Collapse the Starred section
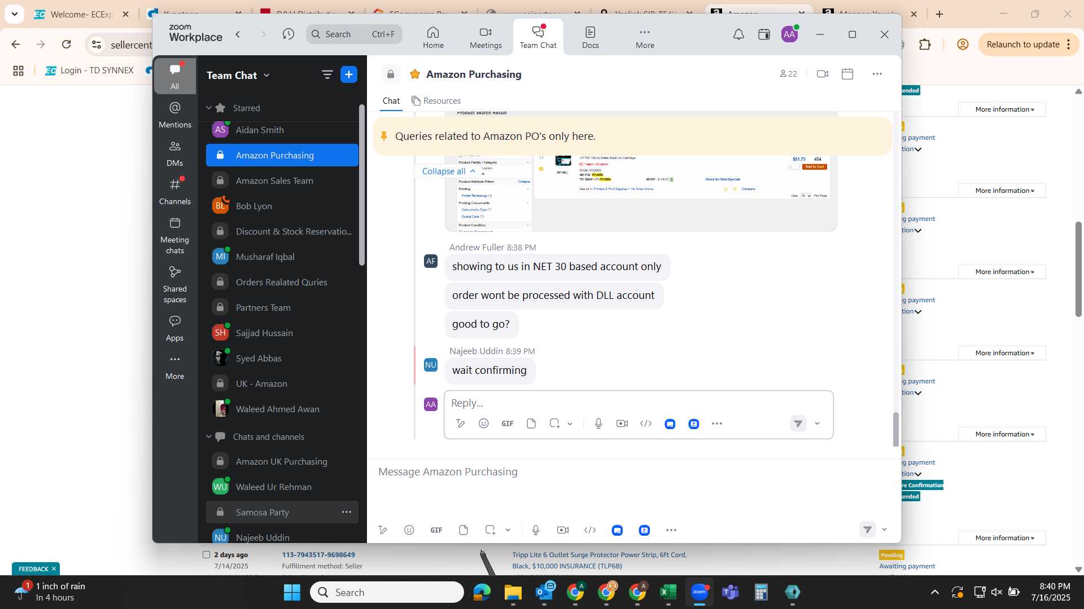 [x=209, y=108]
